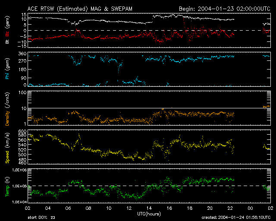The height and width of the screenshot is (221, 276).
Task: Click the 16 hour tick label
Action: click(x=169, y=208)
